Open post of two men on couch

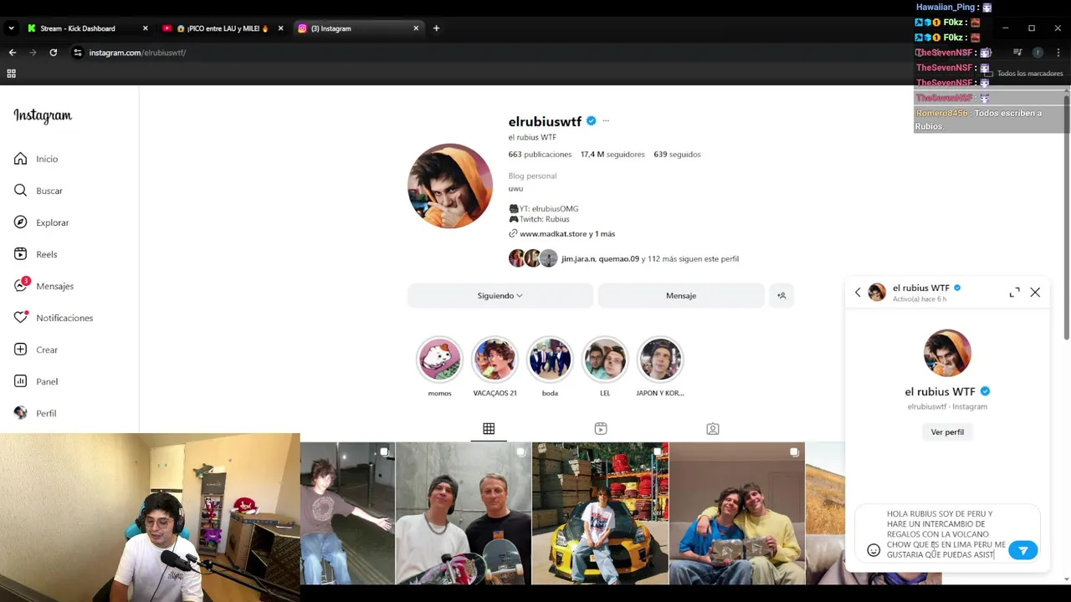pos(737,513)
